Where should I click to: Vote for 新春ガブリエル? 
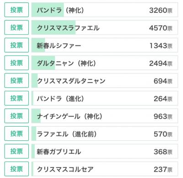tap(16, 151)
